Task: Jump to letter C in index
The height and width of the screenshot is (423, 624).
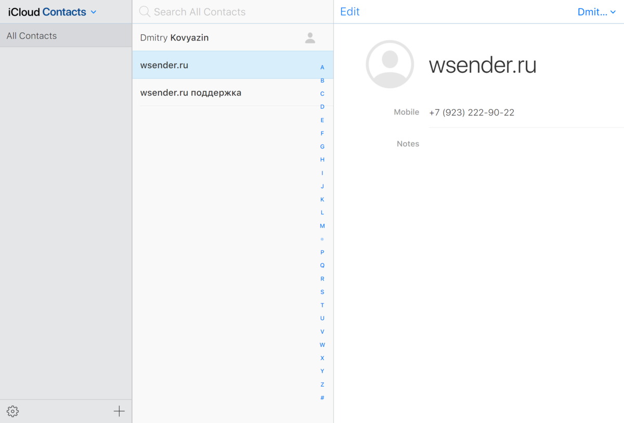Action: [x=322, y=94]
